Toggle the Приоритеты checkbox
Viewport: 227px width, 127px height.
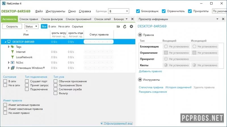coord(190,11)
